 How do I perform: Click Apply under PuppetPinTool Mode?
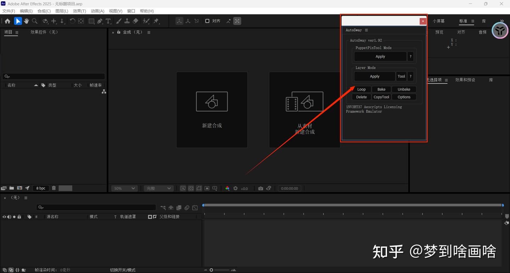pos(380,57)
